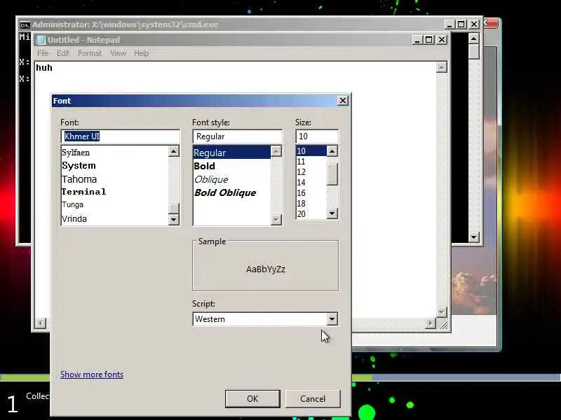The image size is (561, 420).
Task: Minimize the cmd.exe window
Action: 450,24
